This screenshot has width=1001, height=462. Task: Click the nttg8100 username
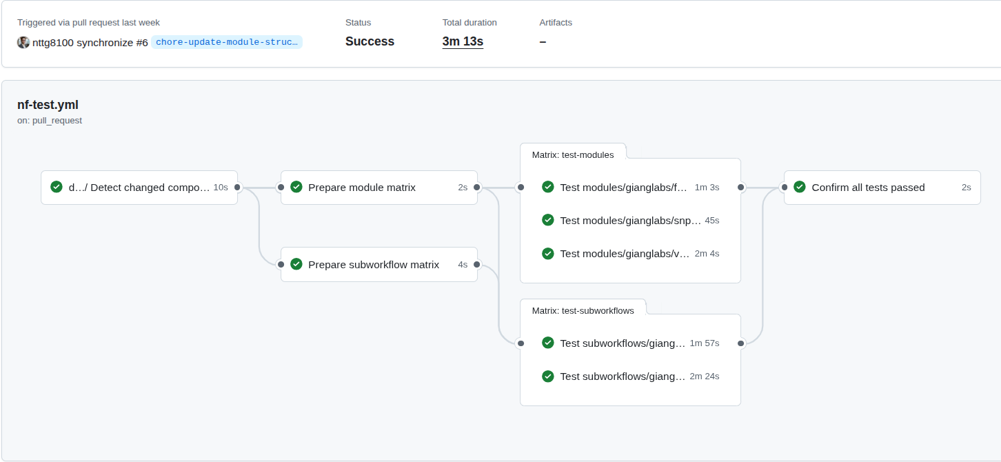click(53, 42)
